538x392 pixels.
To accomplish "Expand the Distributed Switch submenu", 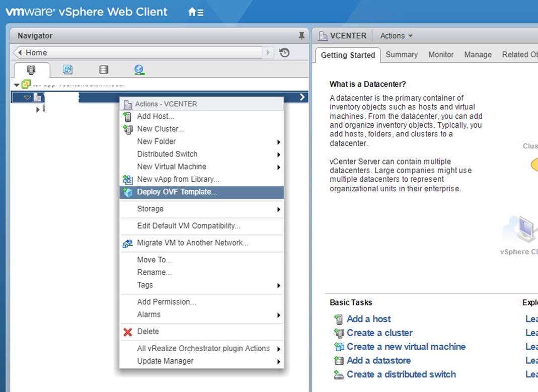I will click(x=279, y=154).
